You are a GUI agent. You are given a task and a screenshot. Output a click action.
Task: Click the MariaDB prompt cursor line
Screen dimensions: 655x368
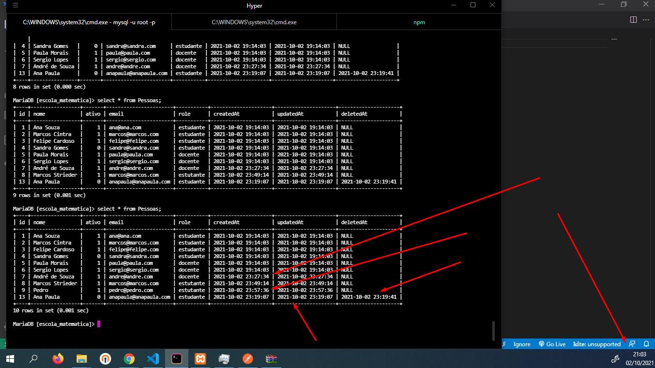tap(57, 324)
